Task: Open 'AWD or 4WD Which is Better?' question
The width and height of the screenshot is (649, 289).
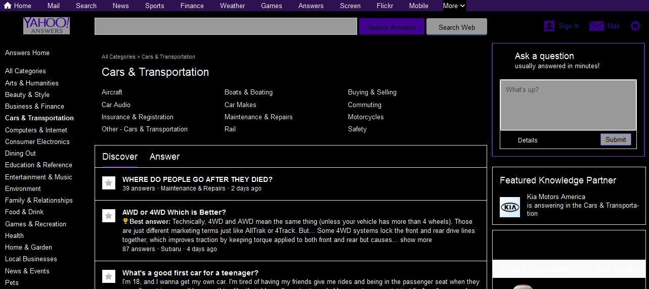Action: [x=174, y=212]
